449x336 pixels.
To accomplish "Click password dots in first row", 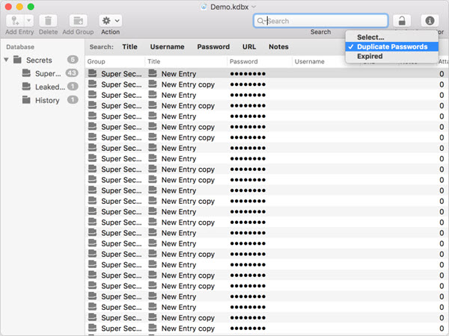I will pos(248,74).
